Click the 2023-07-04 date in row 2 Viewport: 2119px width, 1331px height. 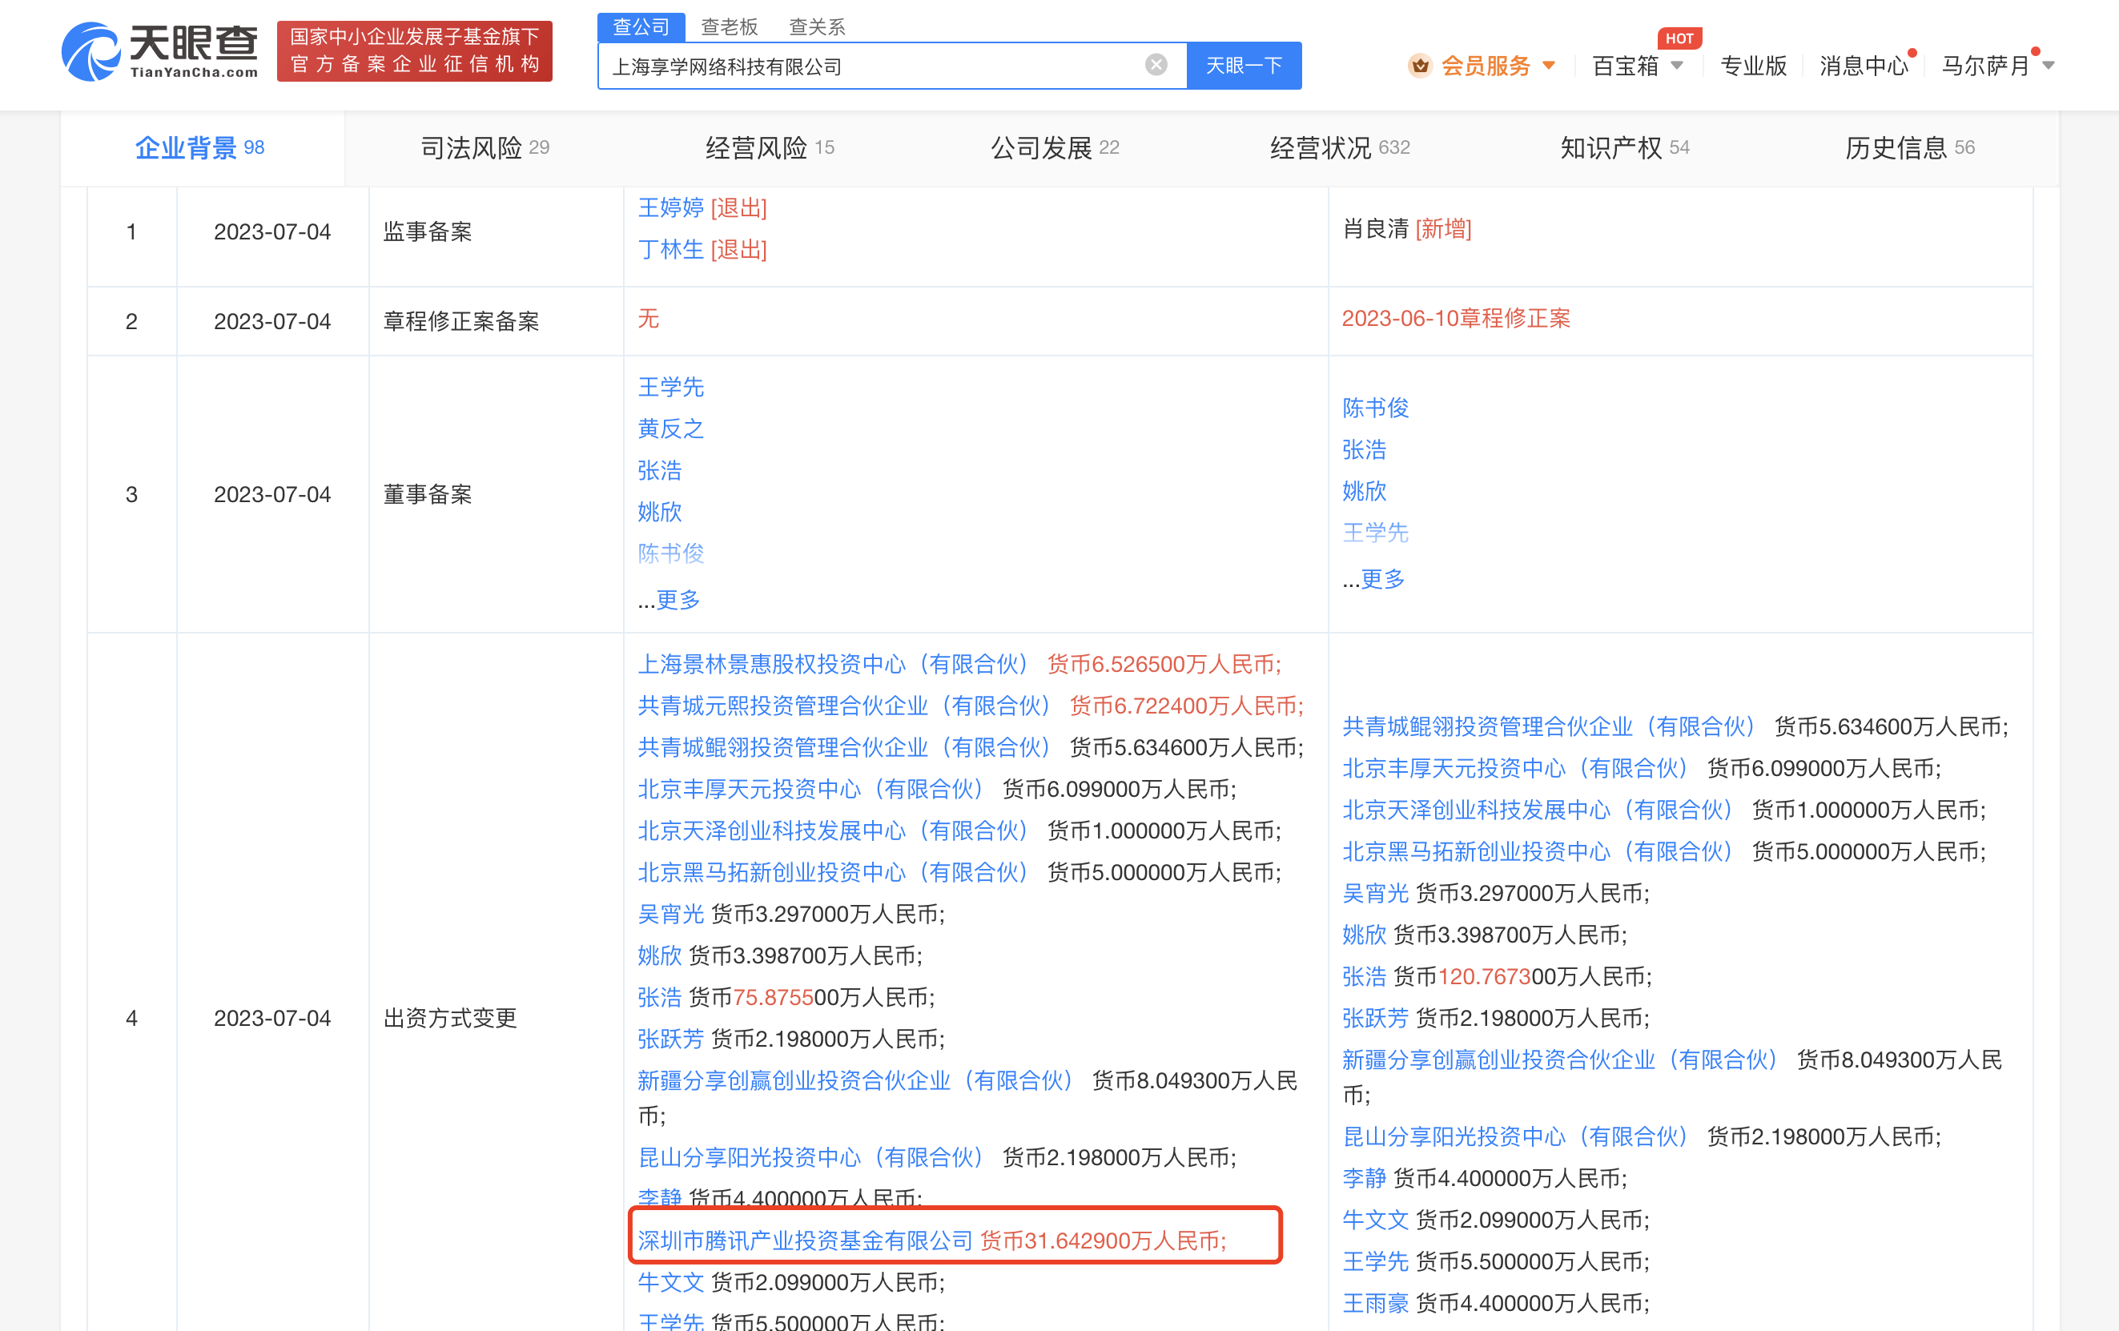[x=272, y=322]
